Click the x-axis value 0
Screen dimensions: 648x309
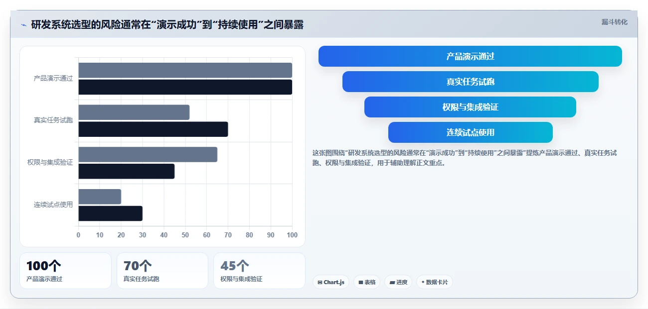pos(78,235)
